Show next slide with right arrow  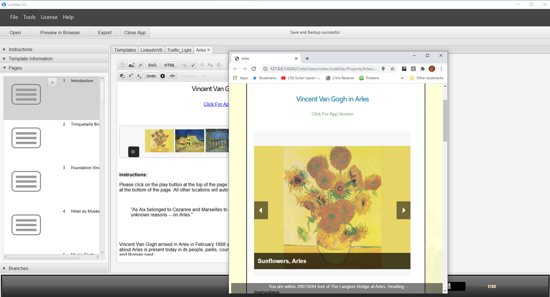click(403, 210)
